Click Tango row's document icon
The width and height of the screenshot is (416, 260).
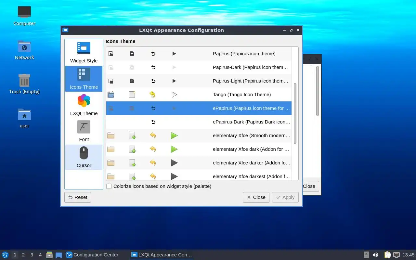[132, 95]
